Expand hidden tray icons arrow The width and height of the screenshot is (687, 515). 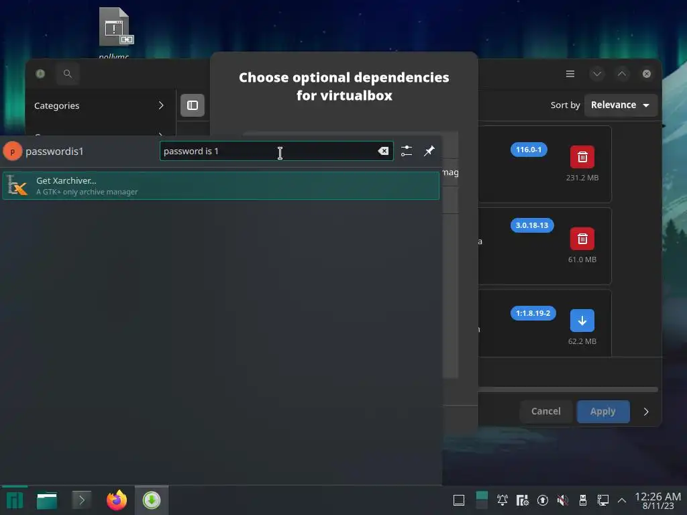point(622,500)
